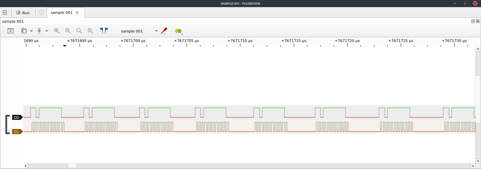Screen dimensions: 481x169
Task: Click the horizontal scrollbar handle
Action: (72, 166)
